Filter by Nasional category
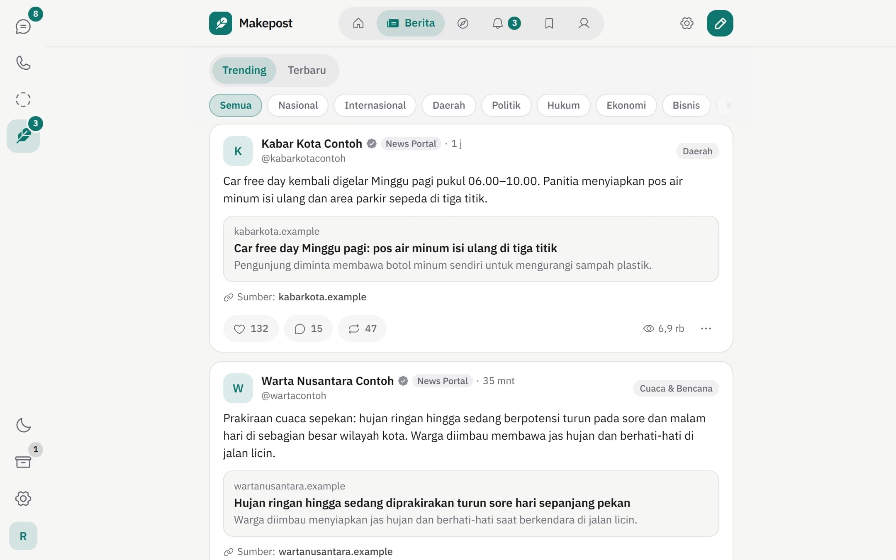This screenshot has height=560, width=896. click(298, 105)
